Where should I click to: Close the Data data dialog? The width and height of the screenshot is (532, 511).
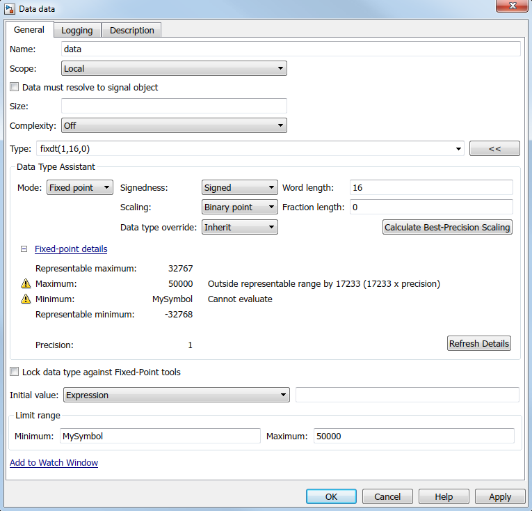(x=513, y=6)
